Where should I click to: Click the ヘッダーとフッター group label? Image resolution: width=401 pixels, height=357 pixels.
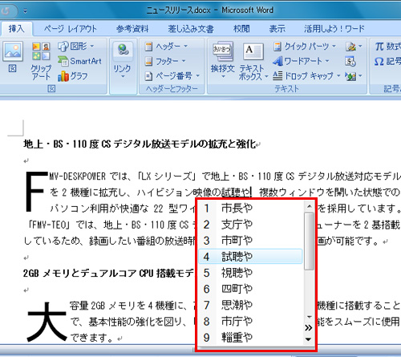(x=172, y=89)
